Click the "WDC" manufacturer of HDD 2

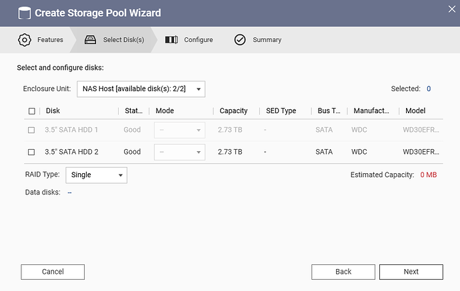(359, 152)
